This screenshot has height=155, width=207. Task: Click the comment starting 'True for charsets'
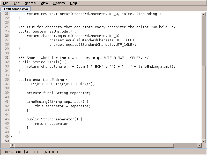click(x=97, y=27)
